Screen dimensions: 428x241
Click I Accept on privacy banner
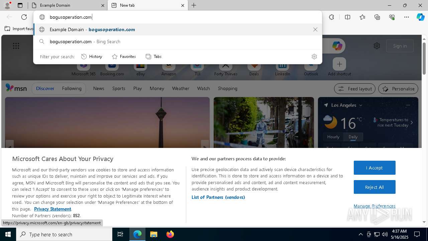(x=374, y=168)
